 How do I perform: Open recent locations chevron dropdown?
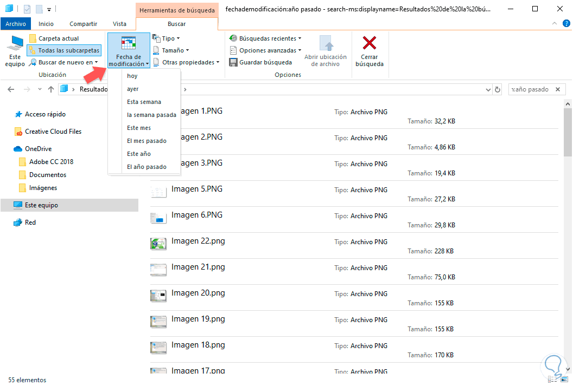point(40,89)
